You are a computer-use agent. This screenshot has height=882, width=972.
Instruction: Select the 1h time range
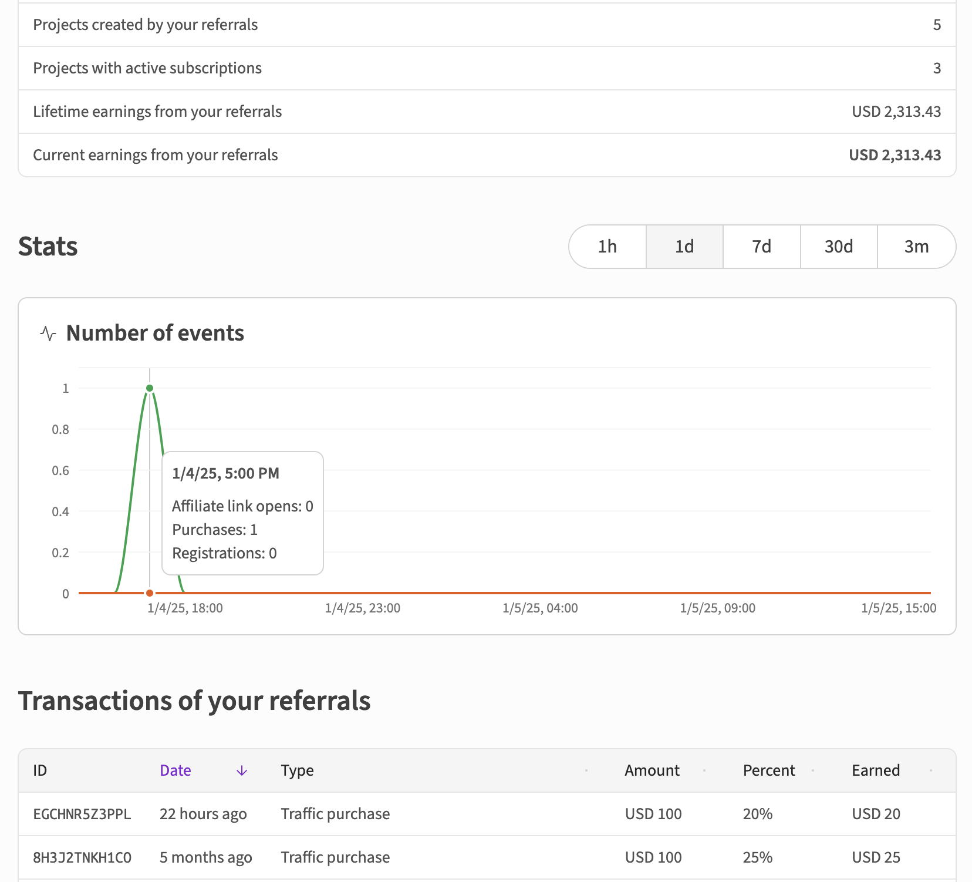607,247
